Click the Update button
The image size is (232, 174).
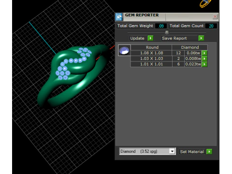[138, 38]
